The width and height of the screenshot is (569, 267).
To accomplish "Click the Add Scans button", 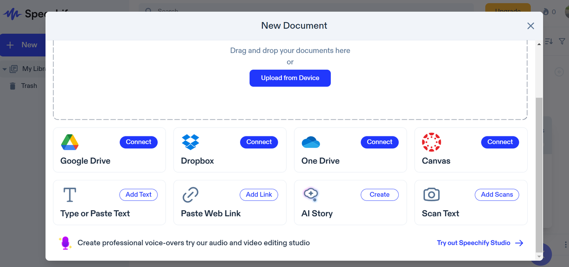I will click(497, 195).
